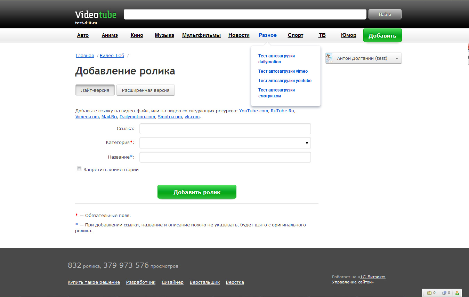Expand the Антон Долганин user menu arrow
Image resolution: width=469 pixels, height=297 pixels.
tap(397, 58)
